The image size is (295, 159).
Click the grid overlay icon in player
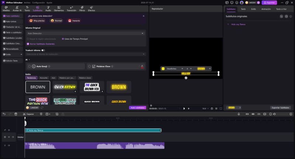click(x=216, y=108)
